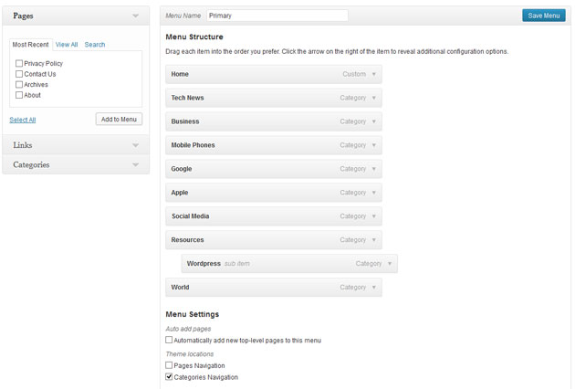Tick the Pages Navigation theme location
575x389 pixels.
click(169, 365)
